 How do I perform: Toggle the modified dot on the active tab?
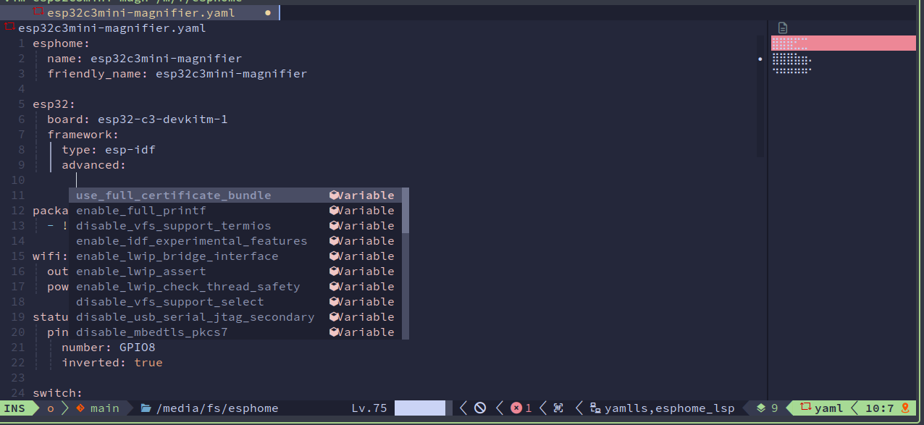[x=267, y=12]
